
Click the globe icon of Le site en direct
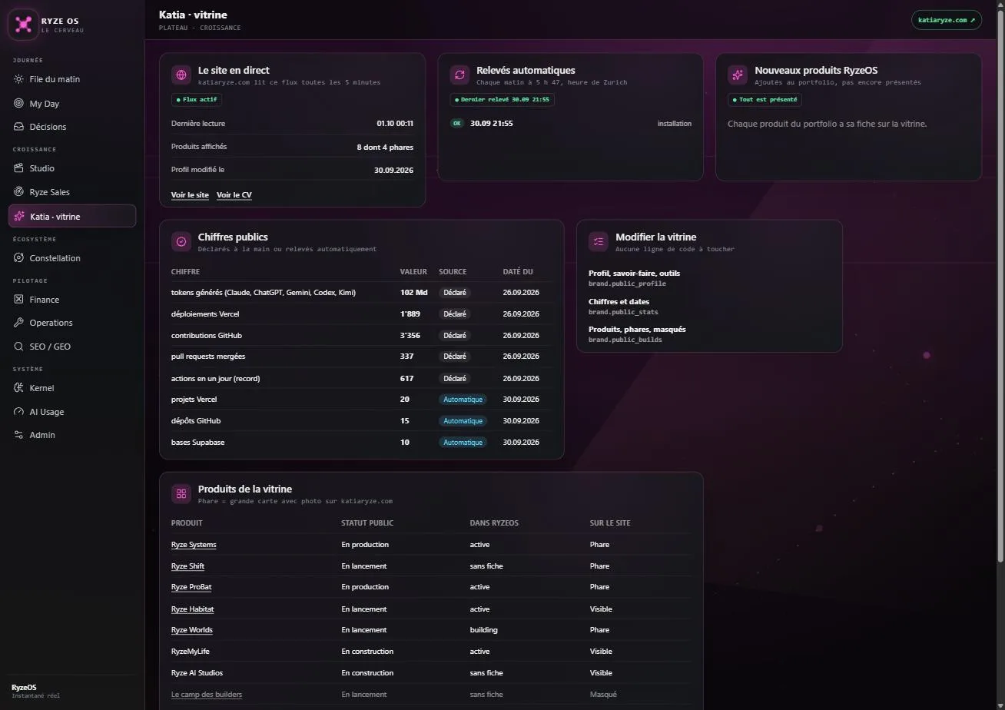[x=181, y=75]
